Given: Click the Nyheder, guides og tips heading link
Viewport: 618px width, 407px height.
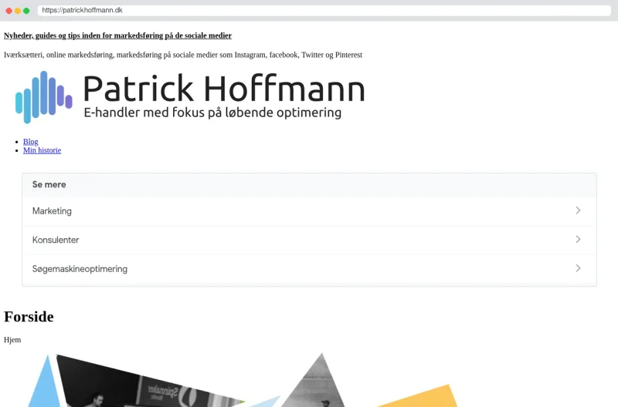Looking at the screenshot, I should coord(118,35).
